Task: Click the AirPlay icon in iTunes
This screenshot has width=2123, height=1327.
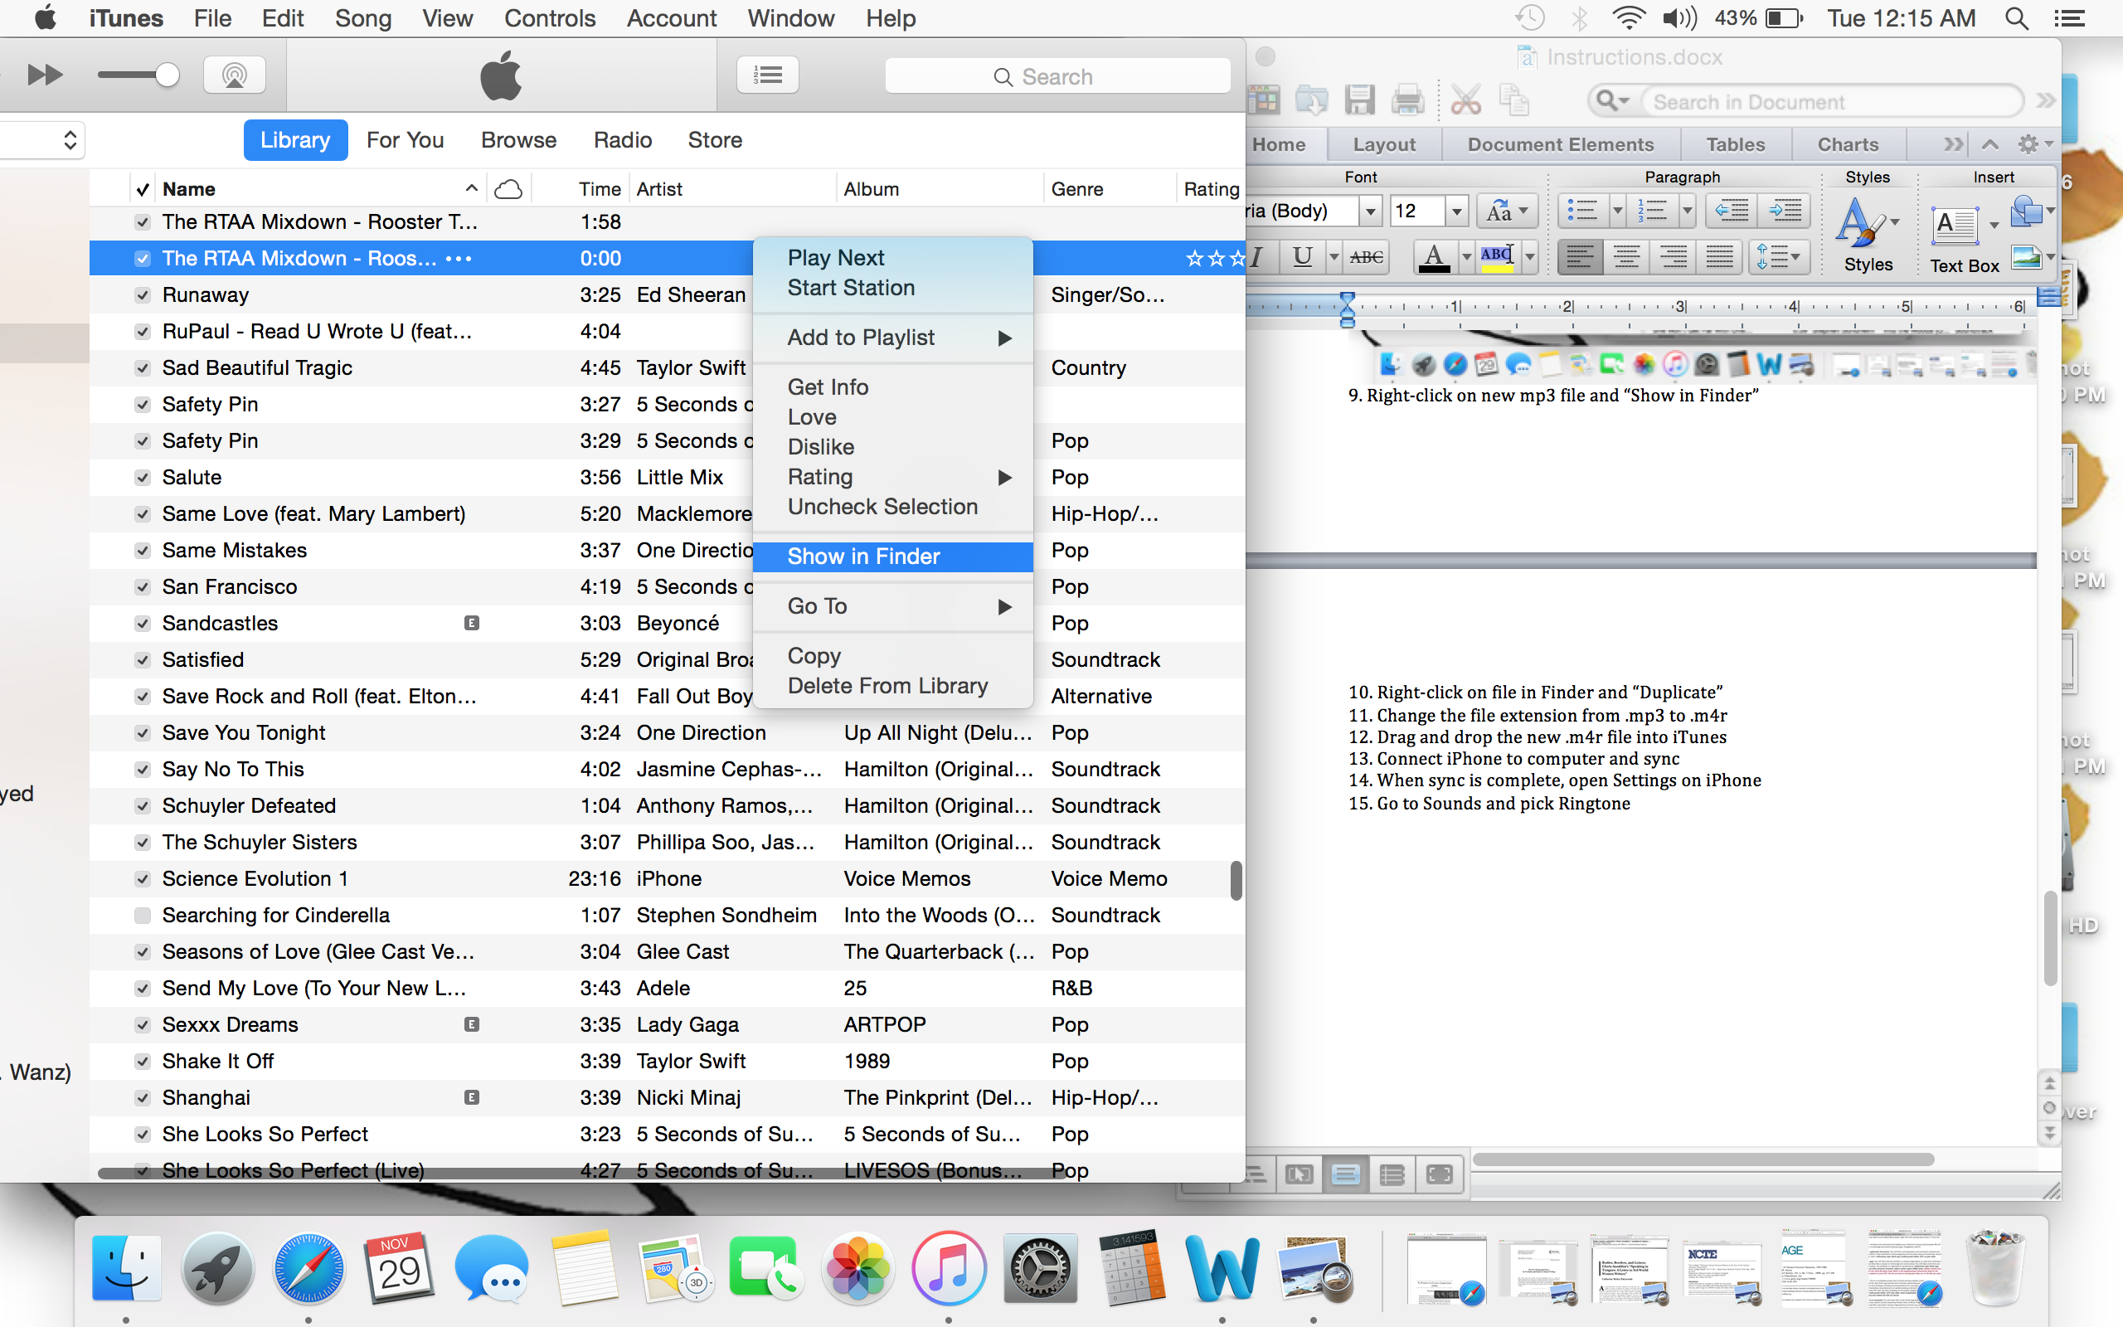Action: (x=233, y=75)
